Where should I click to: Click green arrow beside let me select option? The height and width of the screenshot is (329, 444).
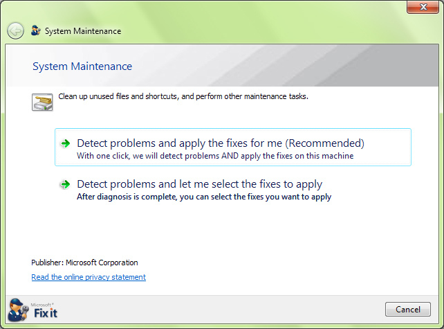tap(66, 184)
